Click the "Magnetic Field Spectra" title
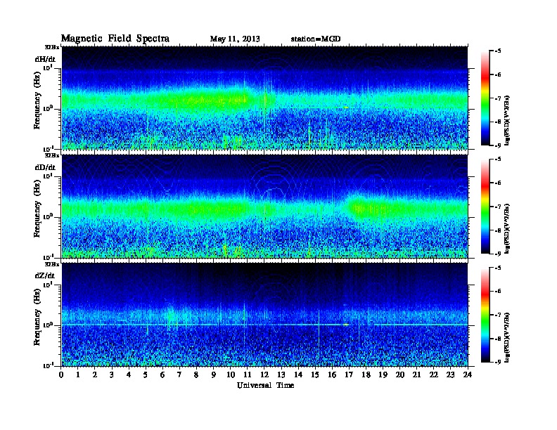This screenshot has height=430, width=557. click(x=115, y=39)
